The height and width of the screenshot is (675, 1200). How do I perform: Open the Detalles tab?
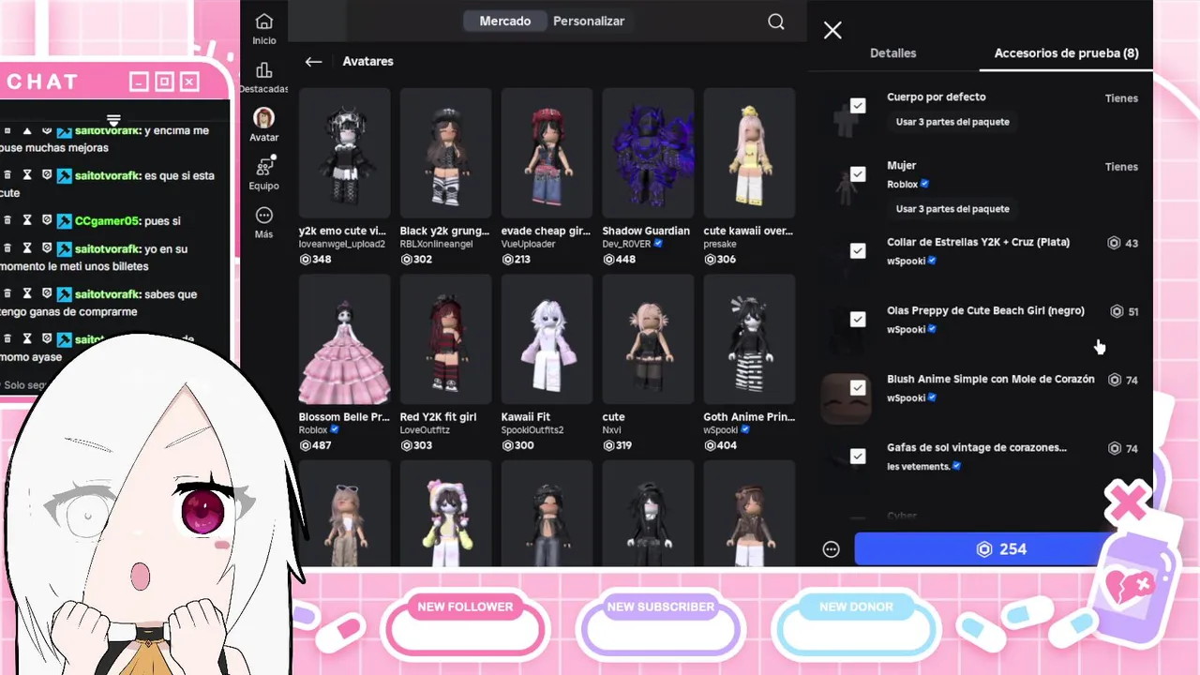coord(893,53)
